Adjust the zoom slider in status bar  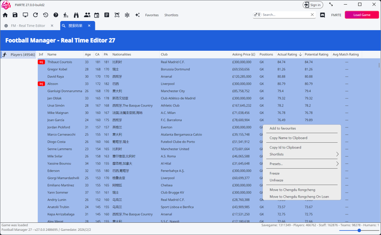[x=359, y=230]
